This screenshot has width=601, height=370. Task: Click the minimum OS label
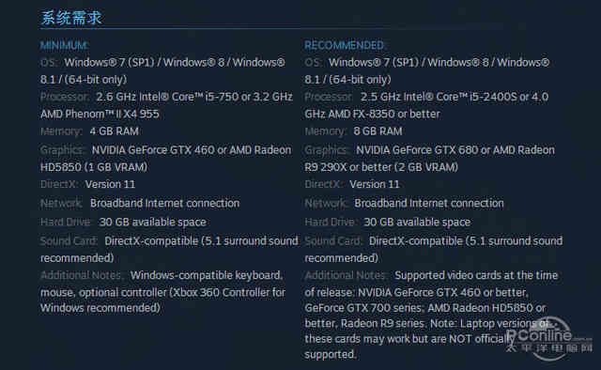point(48,62)
